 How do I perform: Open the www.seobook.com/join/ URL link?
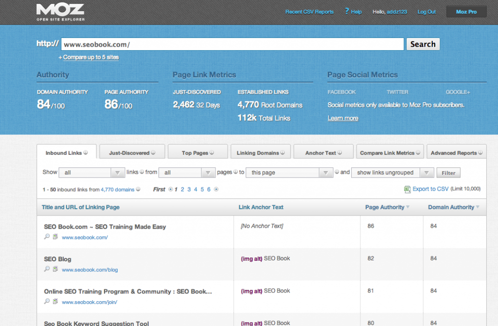click(x=89, y=302)
